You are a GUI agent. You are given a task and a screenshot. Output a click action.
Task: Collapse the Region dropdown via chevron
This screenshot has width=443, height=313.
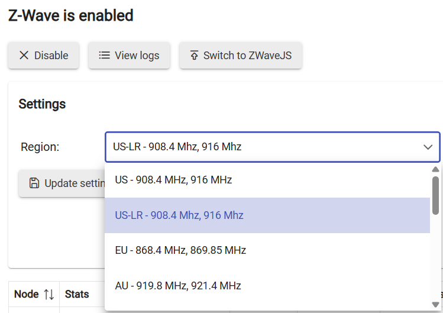coord(428,147)
